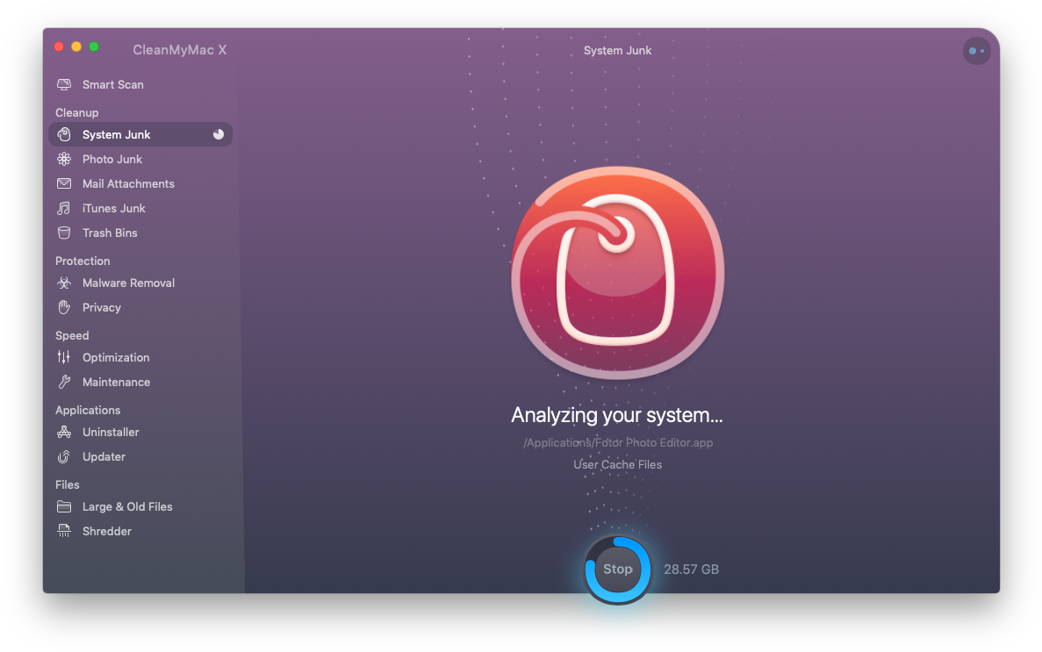Click the Protection section header

pos(83,261)
